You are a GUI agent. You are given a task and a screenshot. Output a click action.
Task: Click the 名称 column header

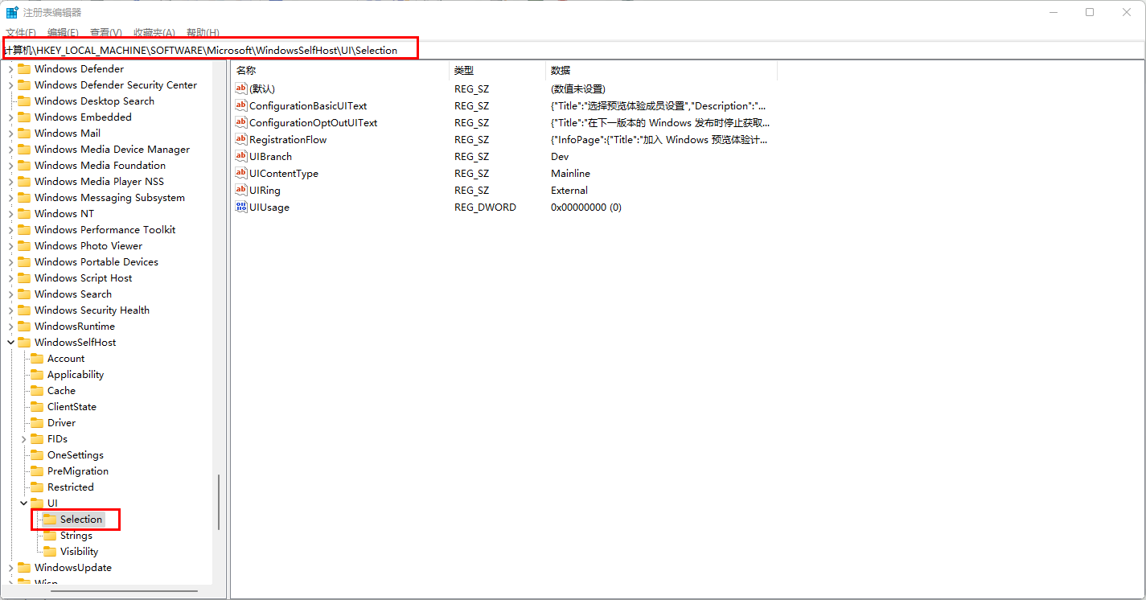245,70
